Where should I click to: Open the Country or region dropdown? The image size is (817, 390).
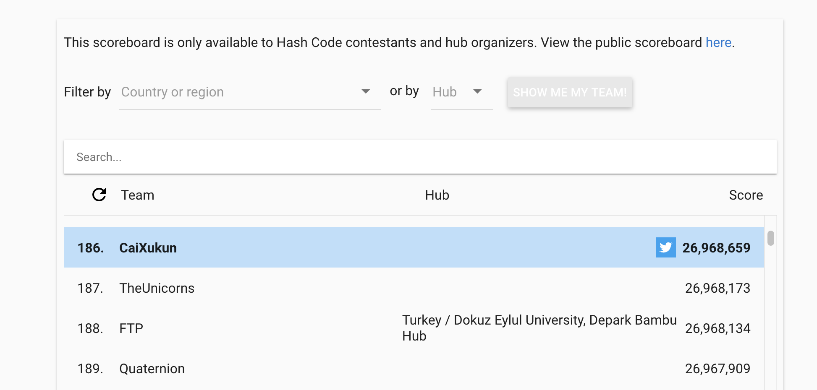click(x=250, y=92)
